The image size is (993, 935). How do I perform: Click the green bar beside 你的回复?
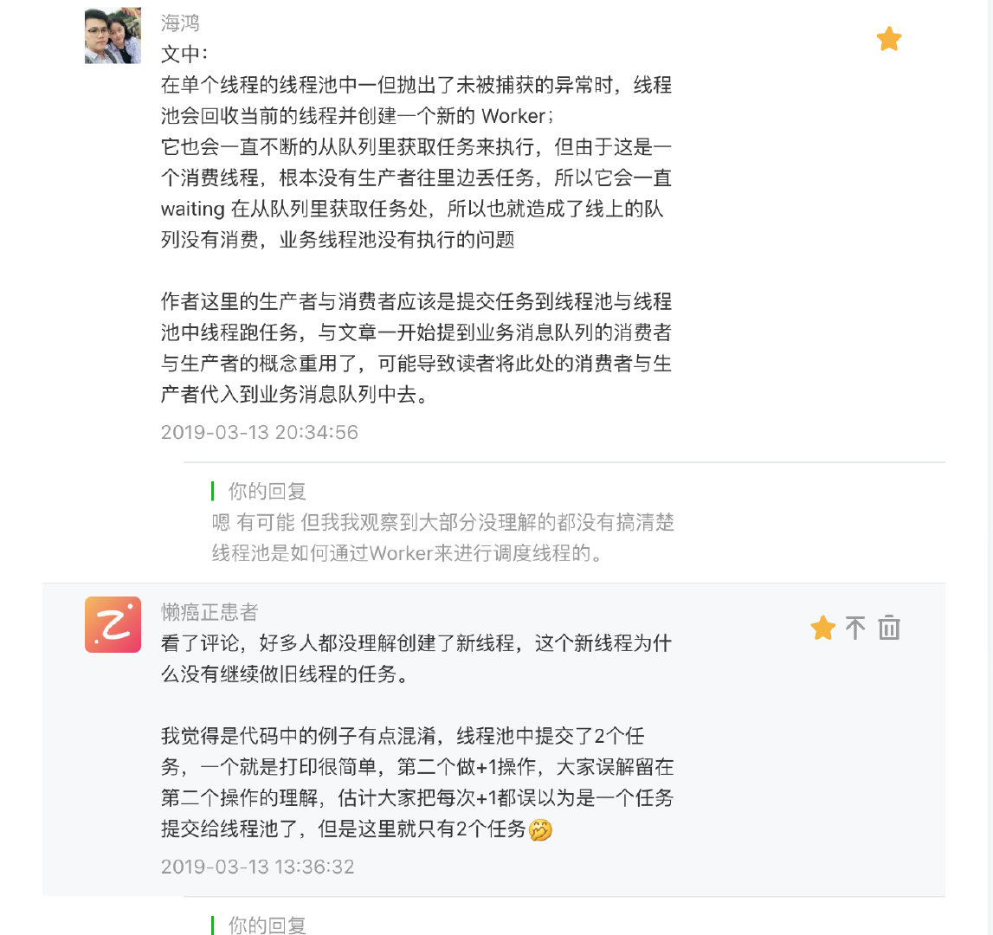(213, 491)
